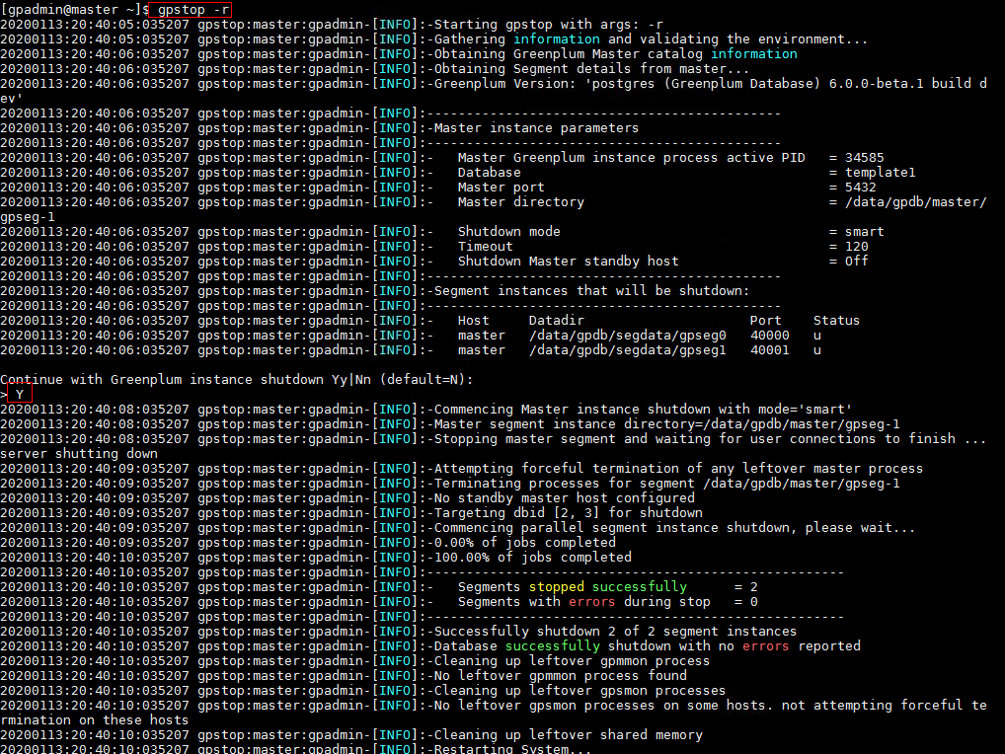Click 'server shutting down' message
The height and width of the screenshot is (754, 1005).
tap(79, 454)
